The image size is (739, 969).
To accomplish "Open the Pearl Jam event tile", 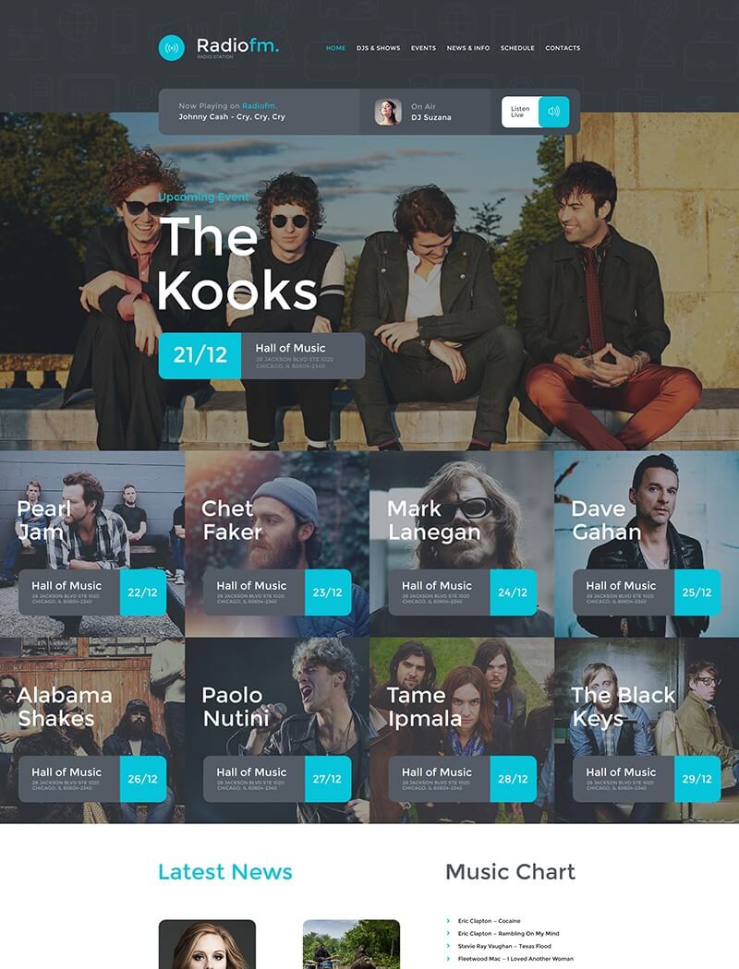I will 92,544.
